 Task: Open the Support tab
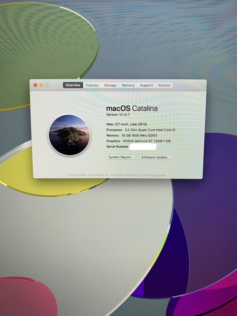146,85
